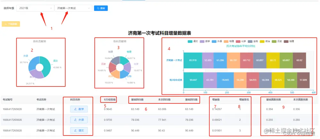320x139 pixels.
Task: Select the 63.181 bar segment
Action: pos(210,80)
